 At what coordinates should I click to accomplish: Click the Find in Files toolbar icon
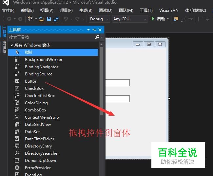(176, 19)
